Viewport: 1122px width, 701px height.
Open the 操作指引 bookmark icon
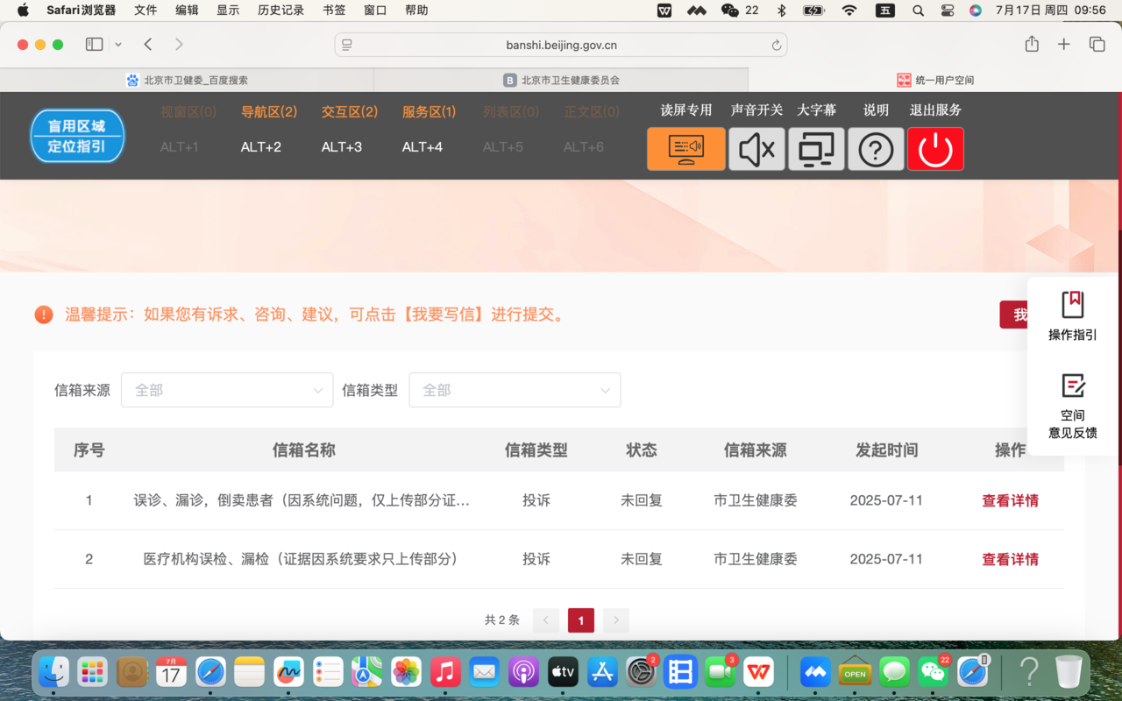tap(1072, 305)
